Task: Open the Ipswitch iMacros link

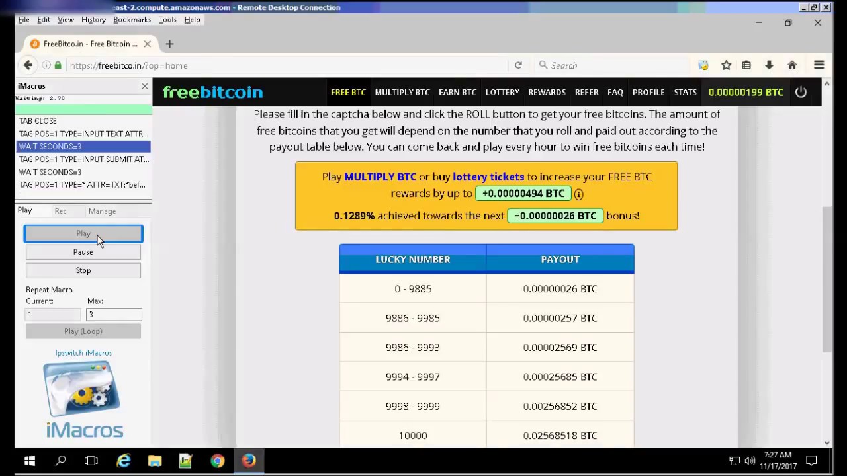Action: click(x=83, y=353)
